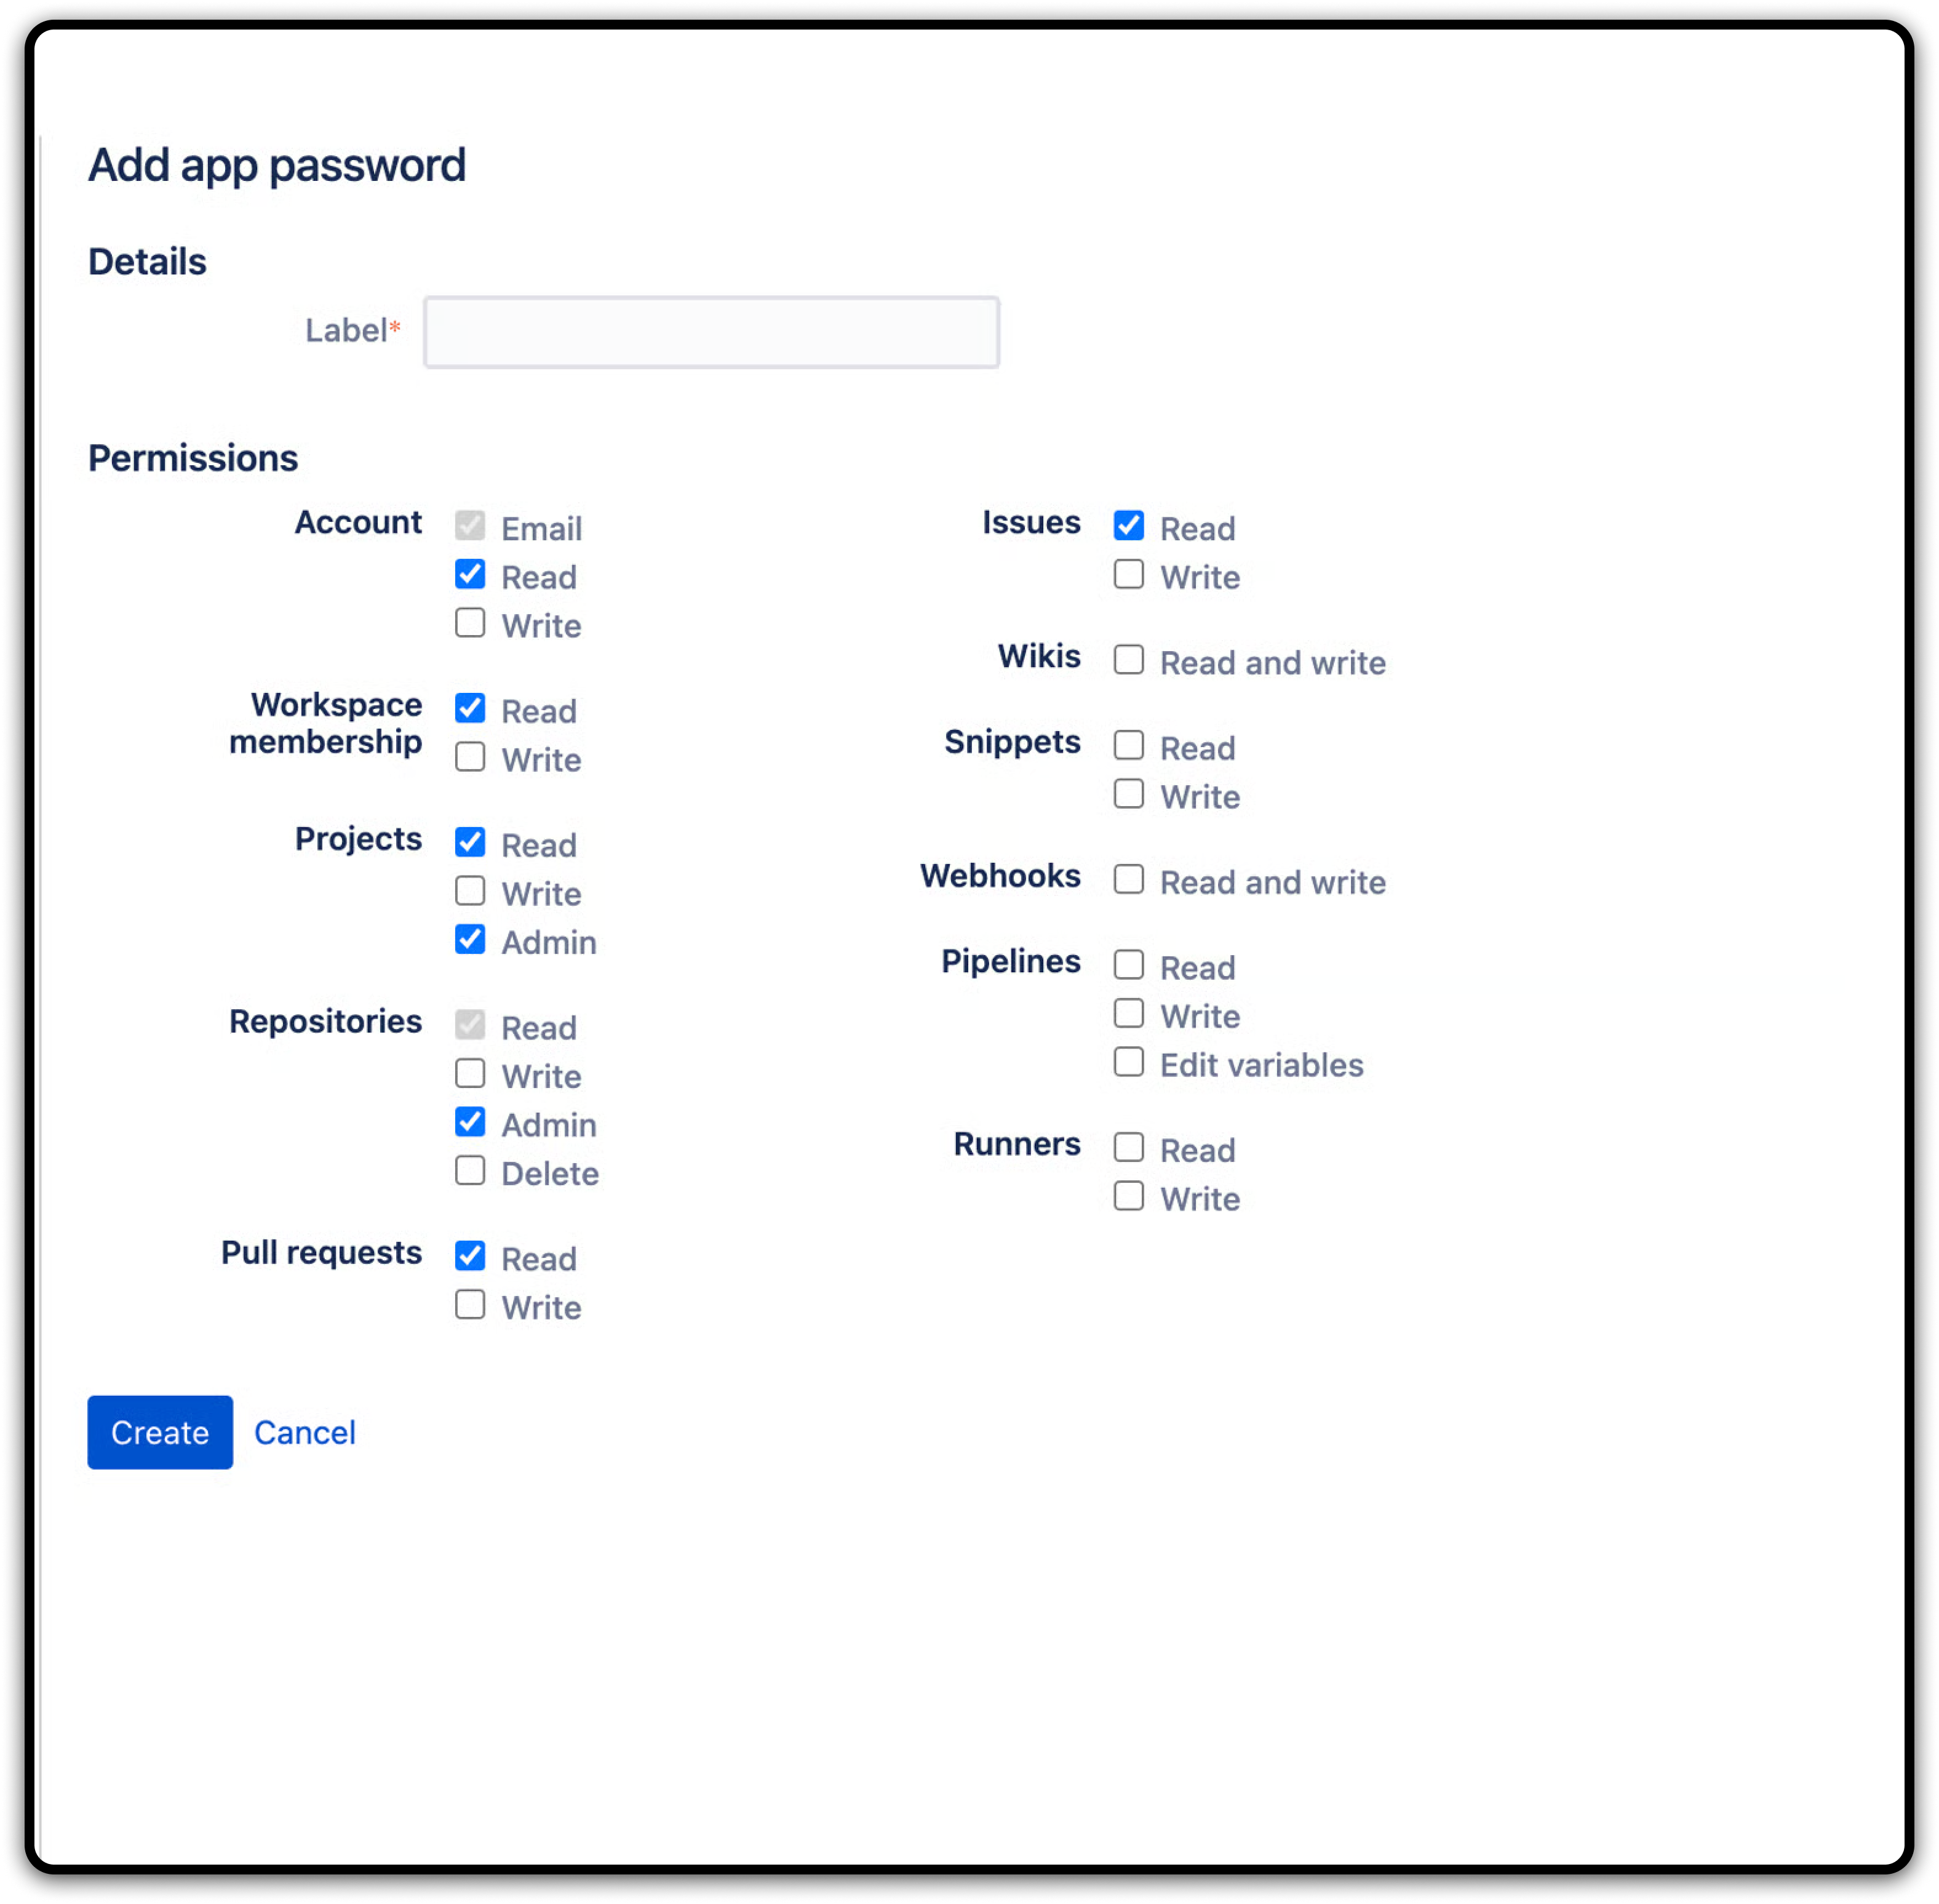Check the Pipelines Write checkbox
Image resolution: width=1939 pixels, height=1904 pixels.
[1128, 1014]
